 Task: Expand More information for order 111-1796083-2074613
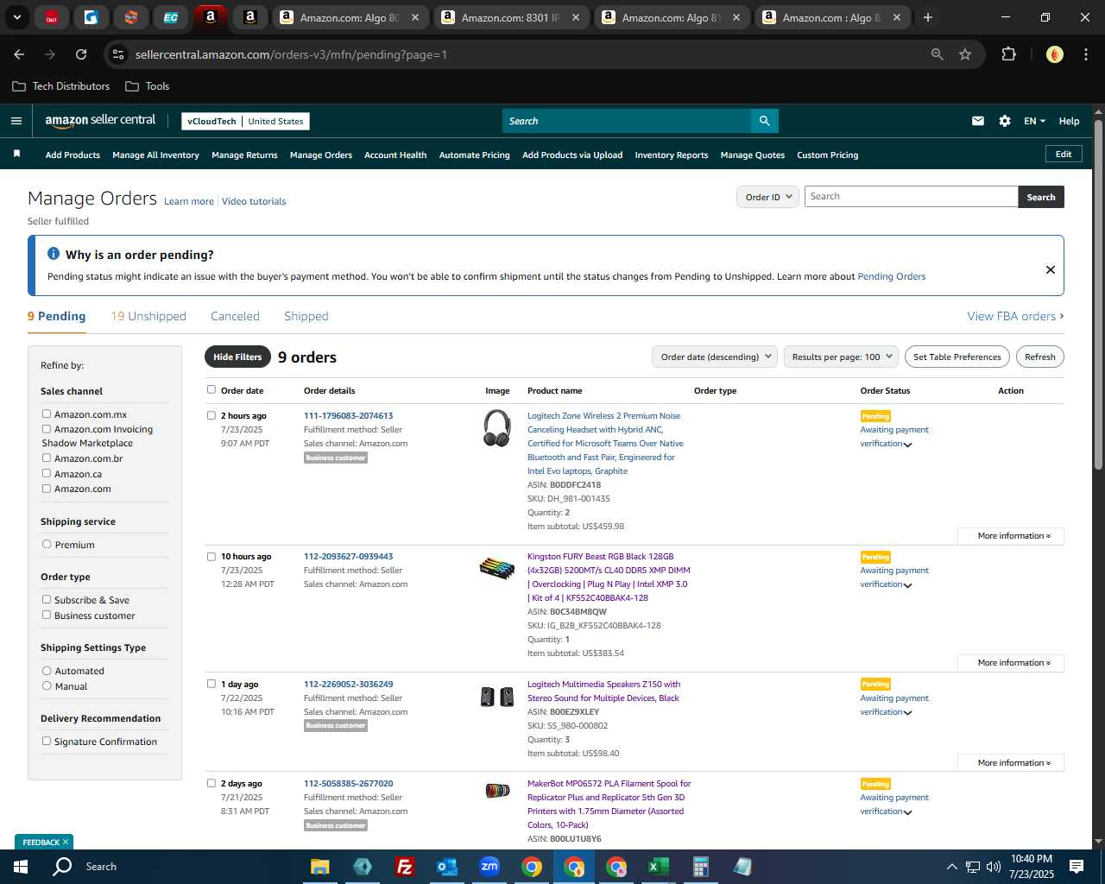click(x=1011, y=536)
